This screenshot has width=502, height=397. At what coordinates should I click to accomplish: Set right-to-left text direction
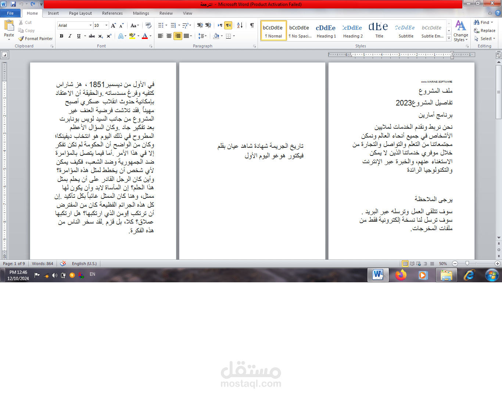228,25
